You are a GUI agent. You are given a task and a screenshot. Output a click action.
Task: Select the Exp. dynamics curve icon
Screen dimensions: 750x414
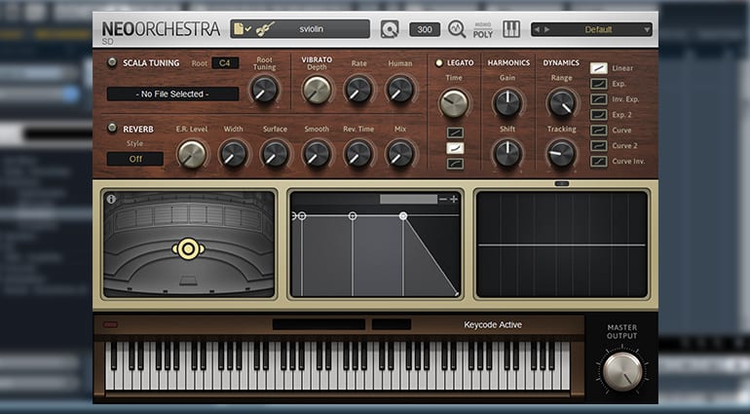pyautogui.click(x=598, y=84)
